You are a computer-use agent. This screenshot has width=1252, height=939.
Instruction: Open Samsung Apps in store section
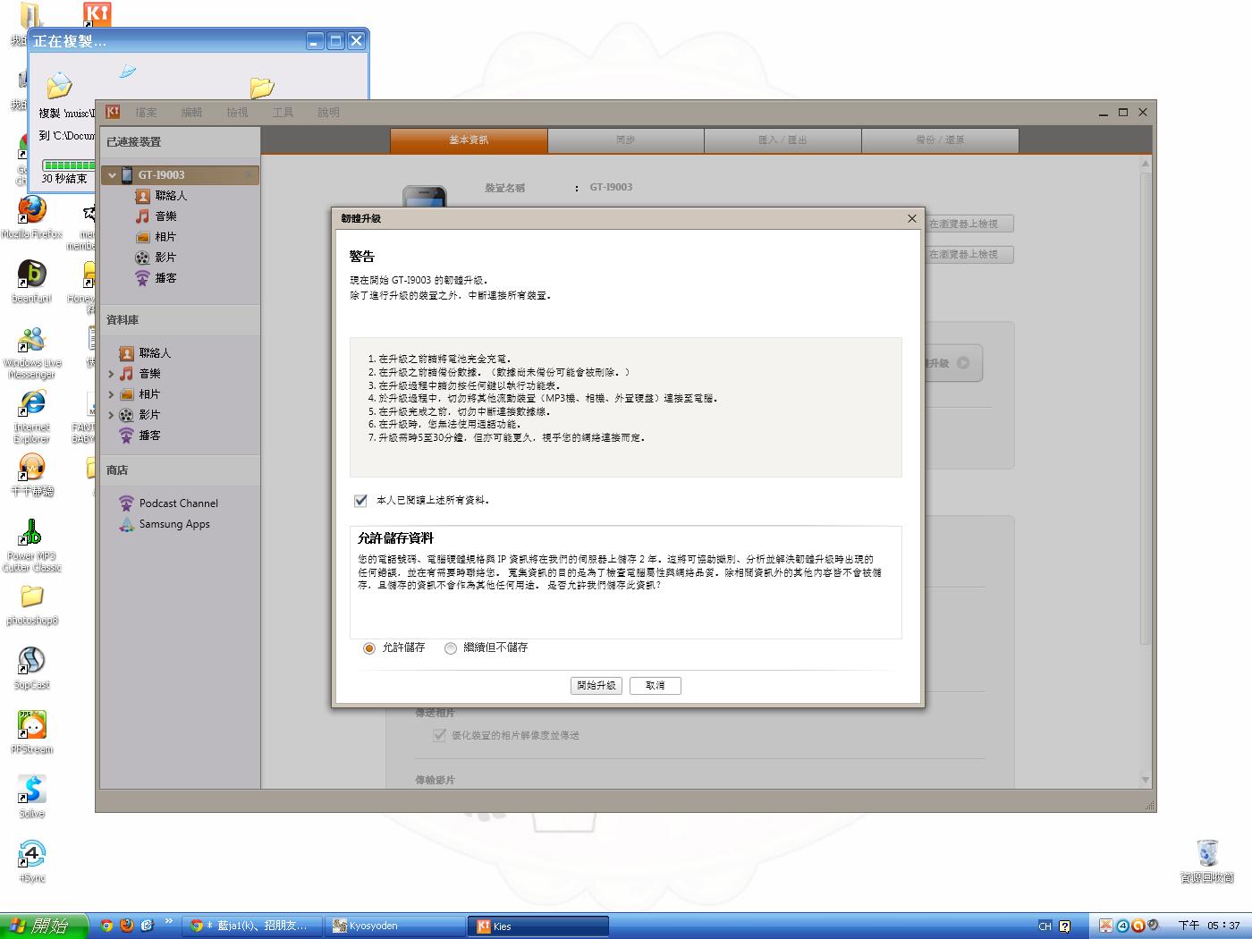(165, 524)
